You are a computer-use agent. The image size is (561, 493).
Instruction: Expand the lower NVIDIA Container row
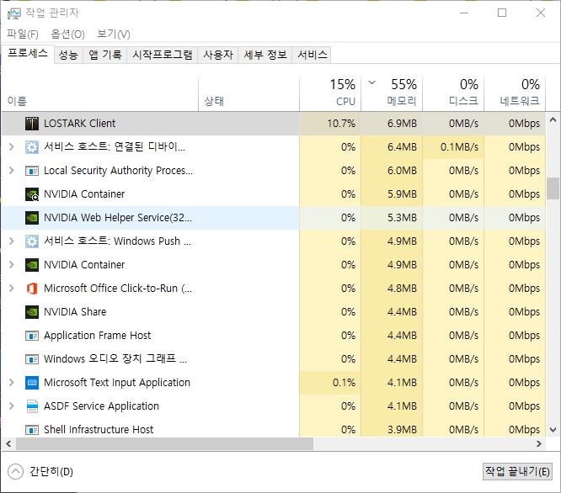12,265
